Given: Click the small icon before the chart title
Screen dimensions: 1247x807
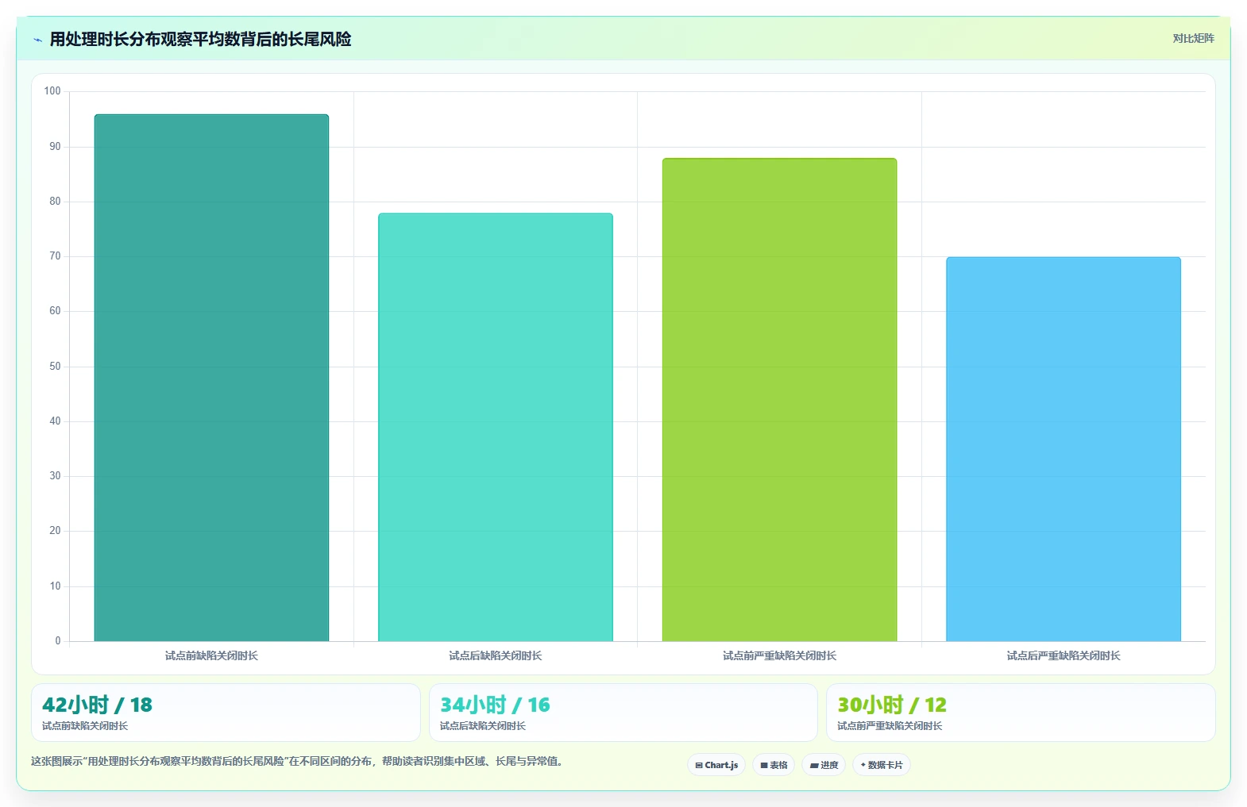Looking at the screenshot, I should [37, 40].
